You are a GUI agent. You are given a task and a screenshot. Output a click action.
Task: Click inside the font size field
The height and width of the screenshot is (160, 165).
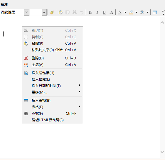(x=36, y=12)
